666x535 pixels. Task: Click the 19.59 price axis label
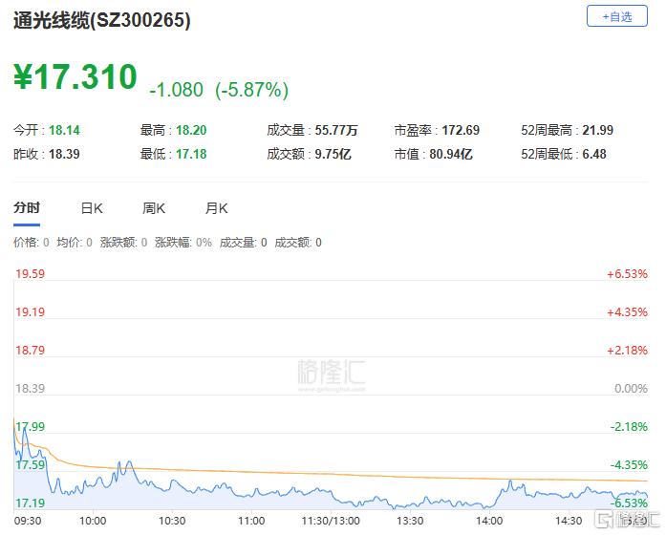pos(31,274)
